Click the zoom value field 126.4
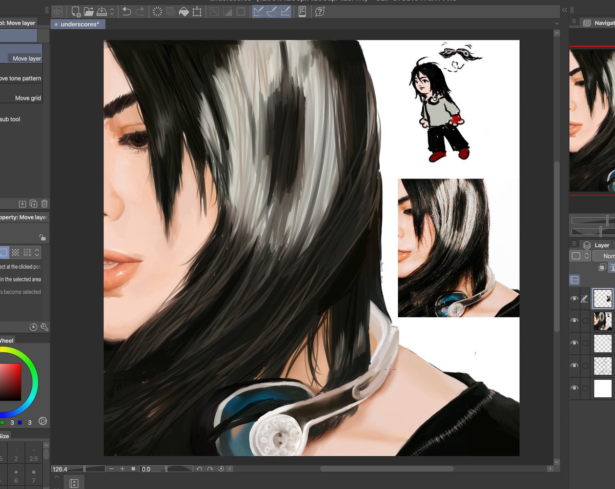The height and width of the screenshot is (489, 615). point(68,469)
